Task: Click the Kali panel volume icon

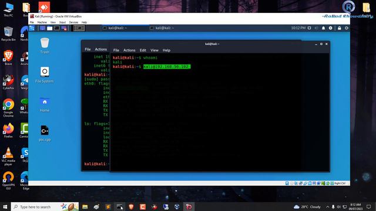Action: click(x=316, y=28)
